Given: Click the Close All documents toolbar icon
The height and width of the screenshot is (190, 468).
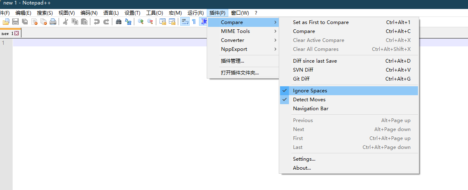Looking at the screenshot, I should click(x=44, y=22).
